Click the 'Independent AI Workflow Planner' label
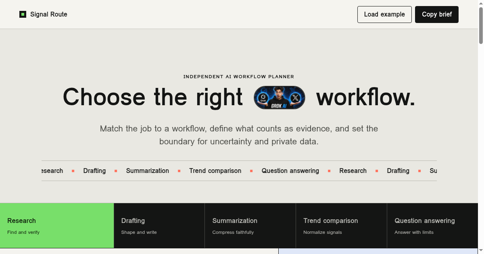Viewport: 484px width, 254px height. [239, 77]
